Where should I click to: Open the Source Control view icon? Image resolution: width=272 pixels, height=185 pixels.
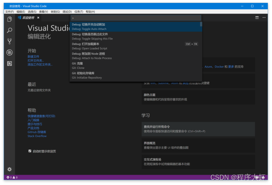point(10,41)
